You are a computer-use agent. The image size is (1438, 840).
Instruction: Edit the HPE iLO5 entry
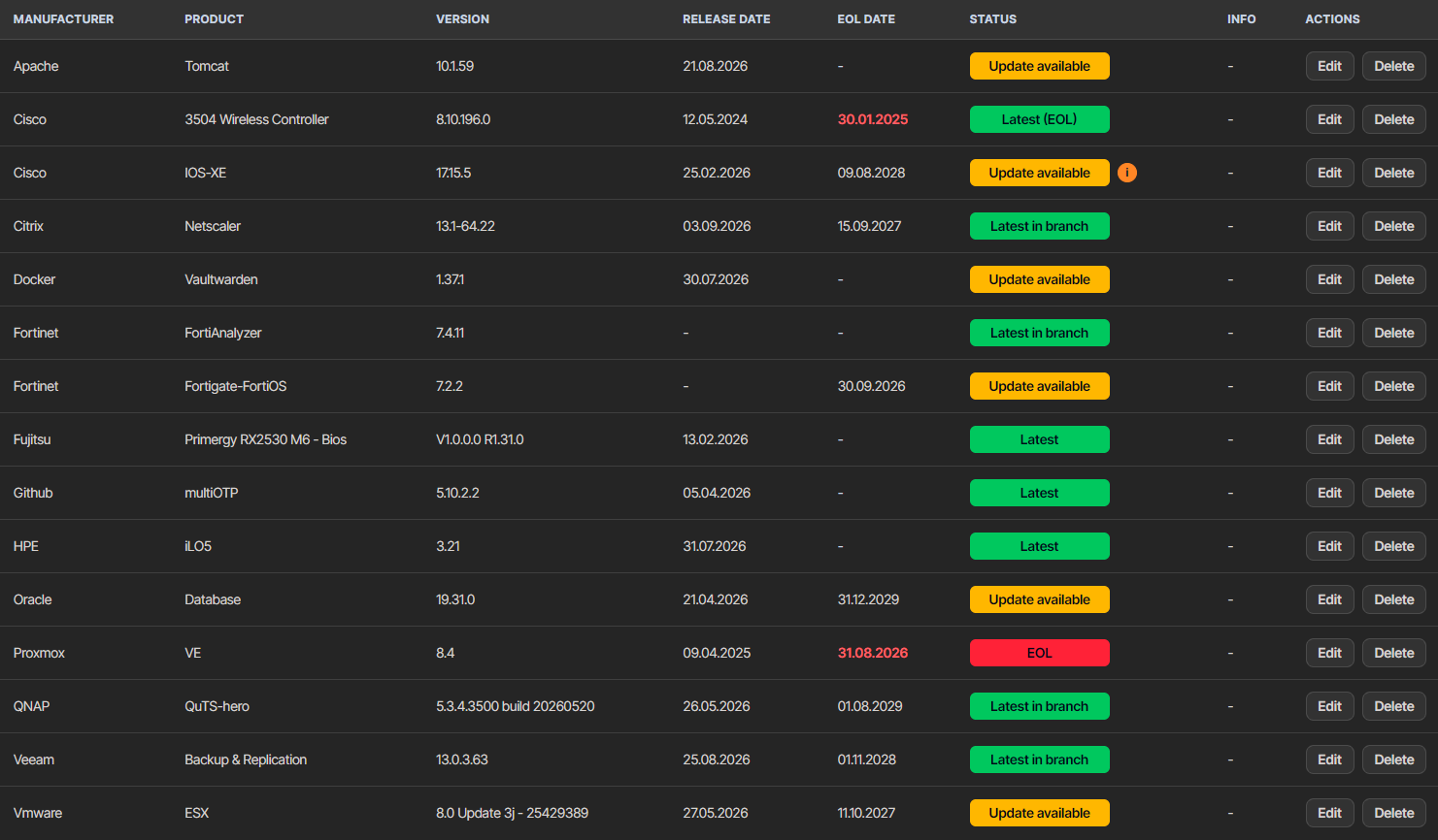coord(1329,546)
